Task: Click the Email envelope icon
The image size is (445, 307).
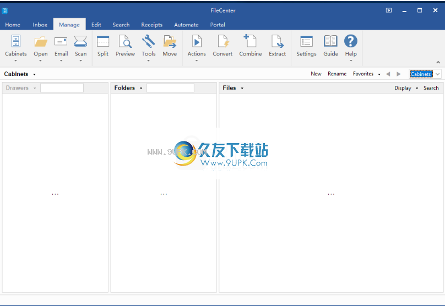Action: pos(61,41)
